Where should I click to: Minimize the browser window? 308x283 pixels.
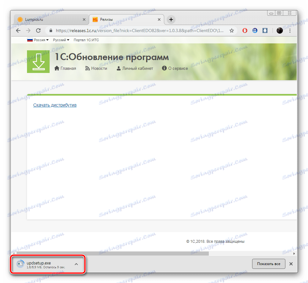coord(271,13)
